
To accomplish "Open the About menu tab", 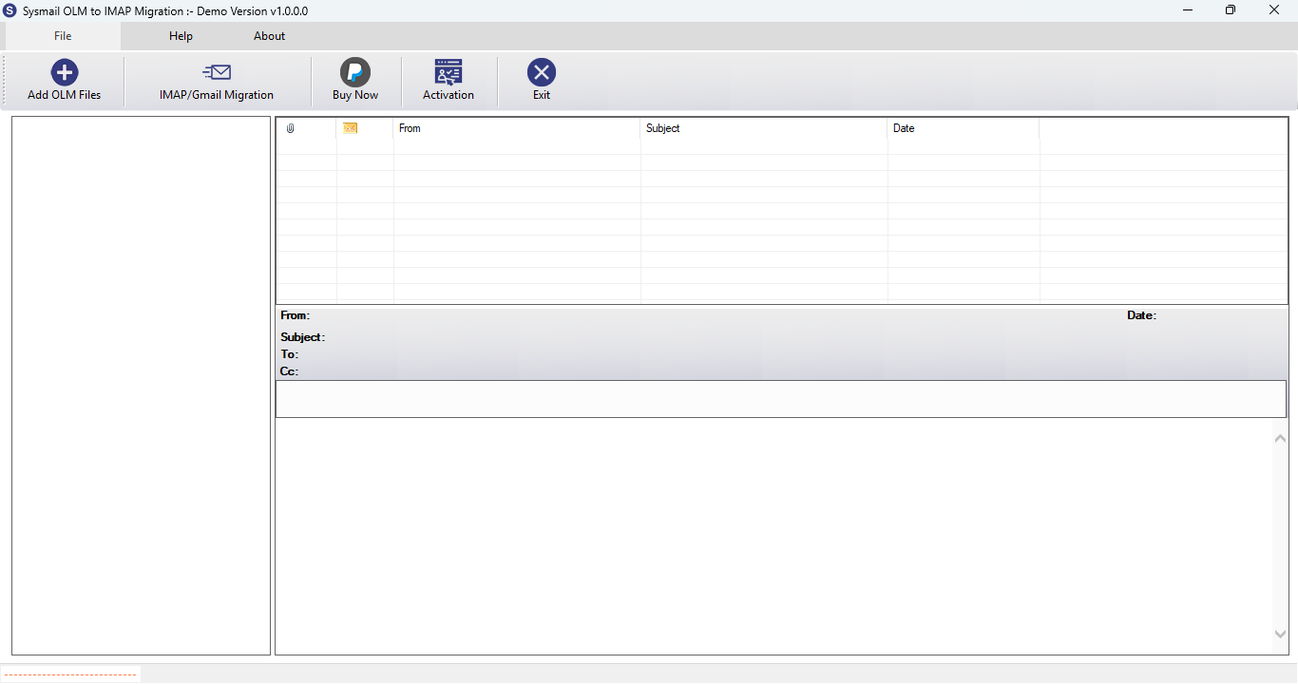I will [269, 36].
